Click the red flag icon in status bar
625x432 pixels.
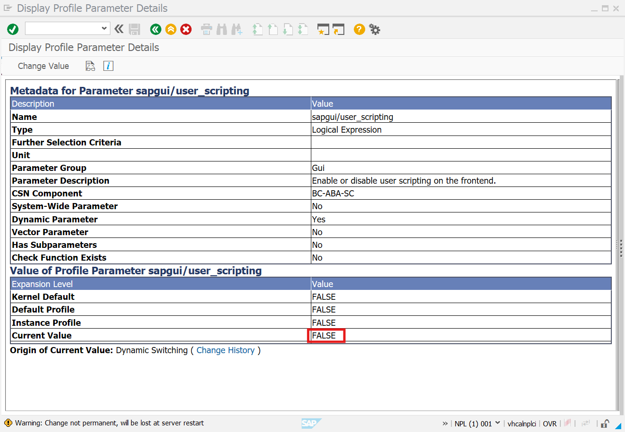point(567,423)
